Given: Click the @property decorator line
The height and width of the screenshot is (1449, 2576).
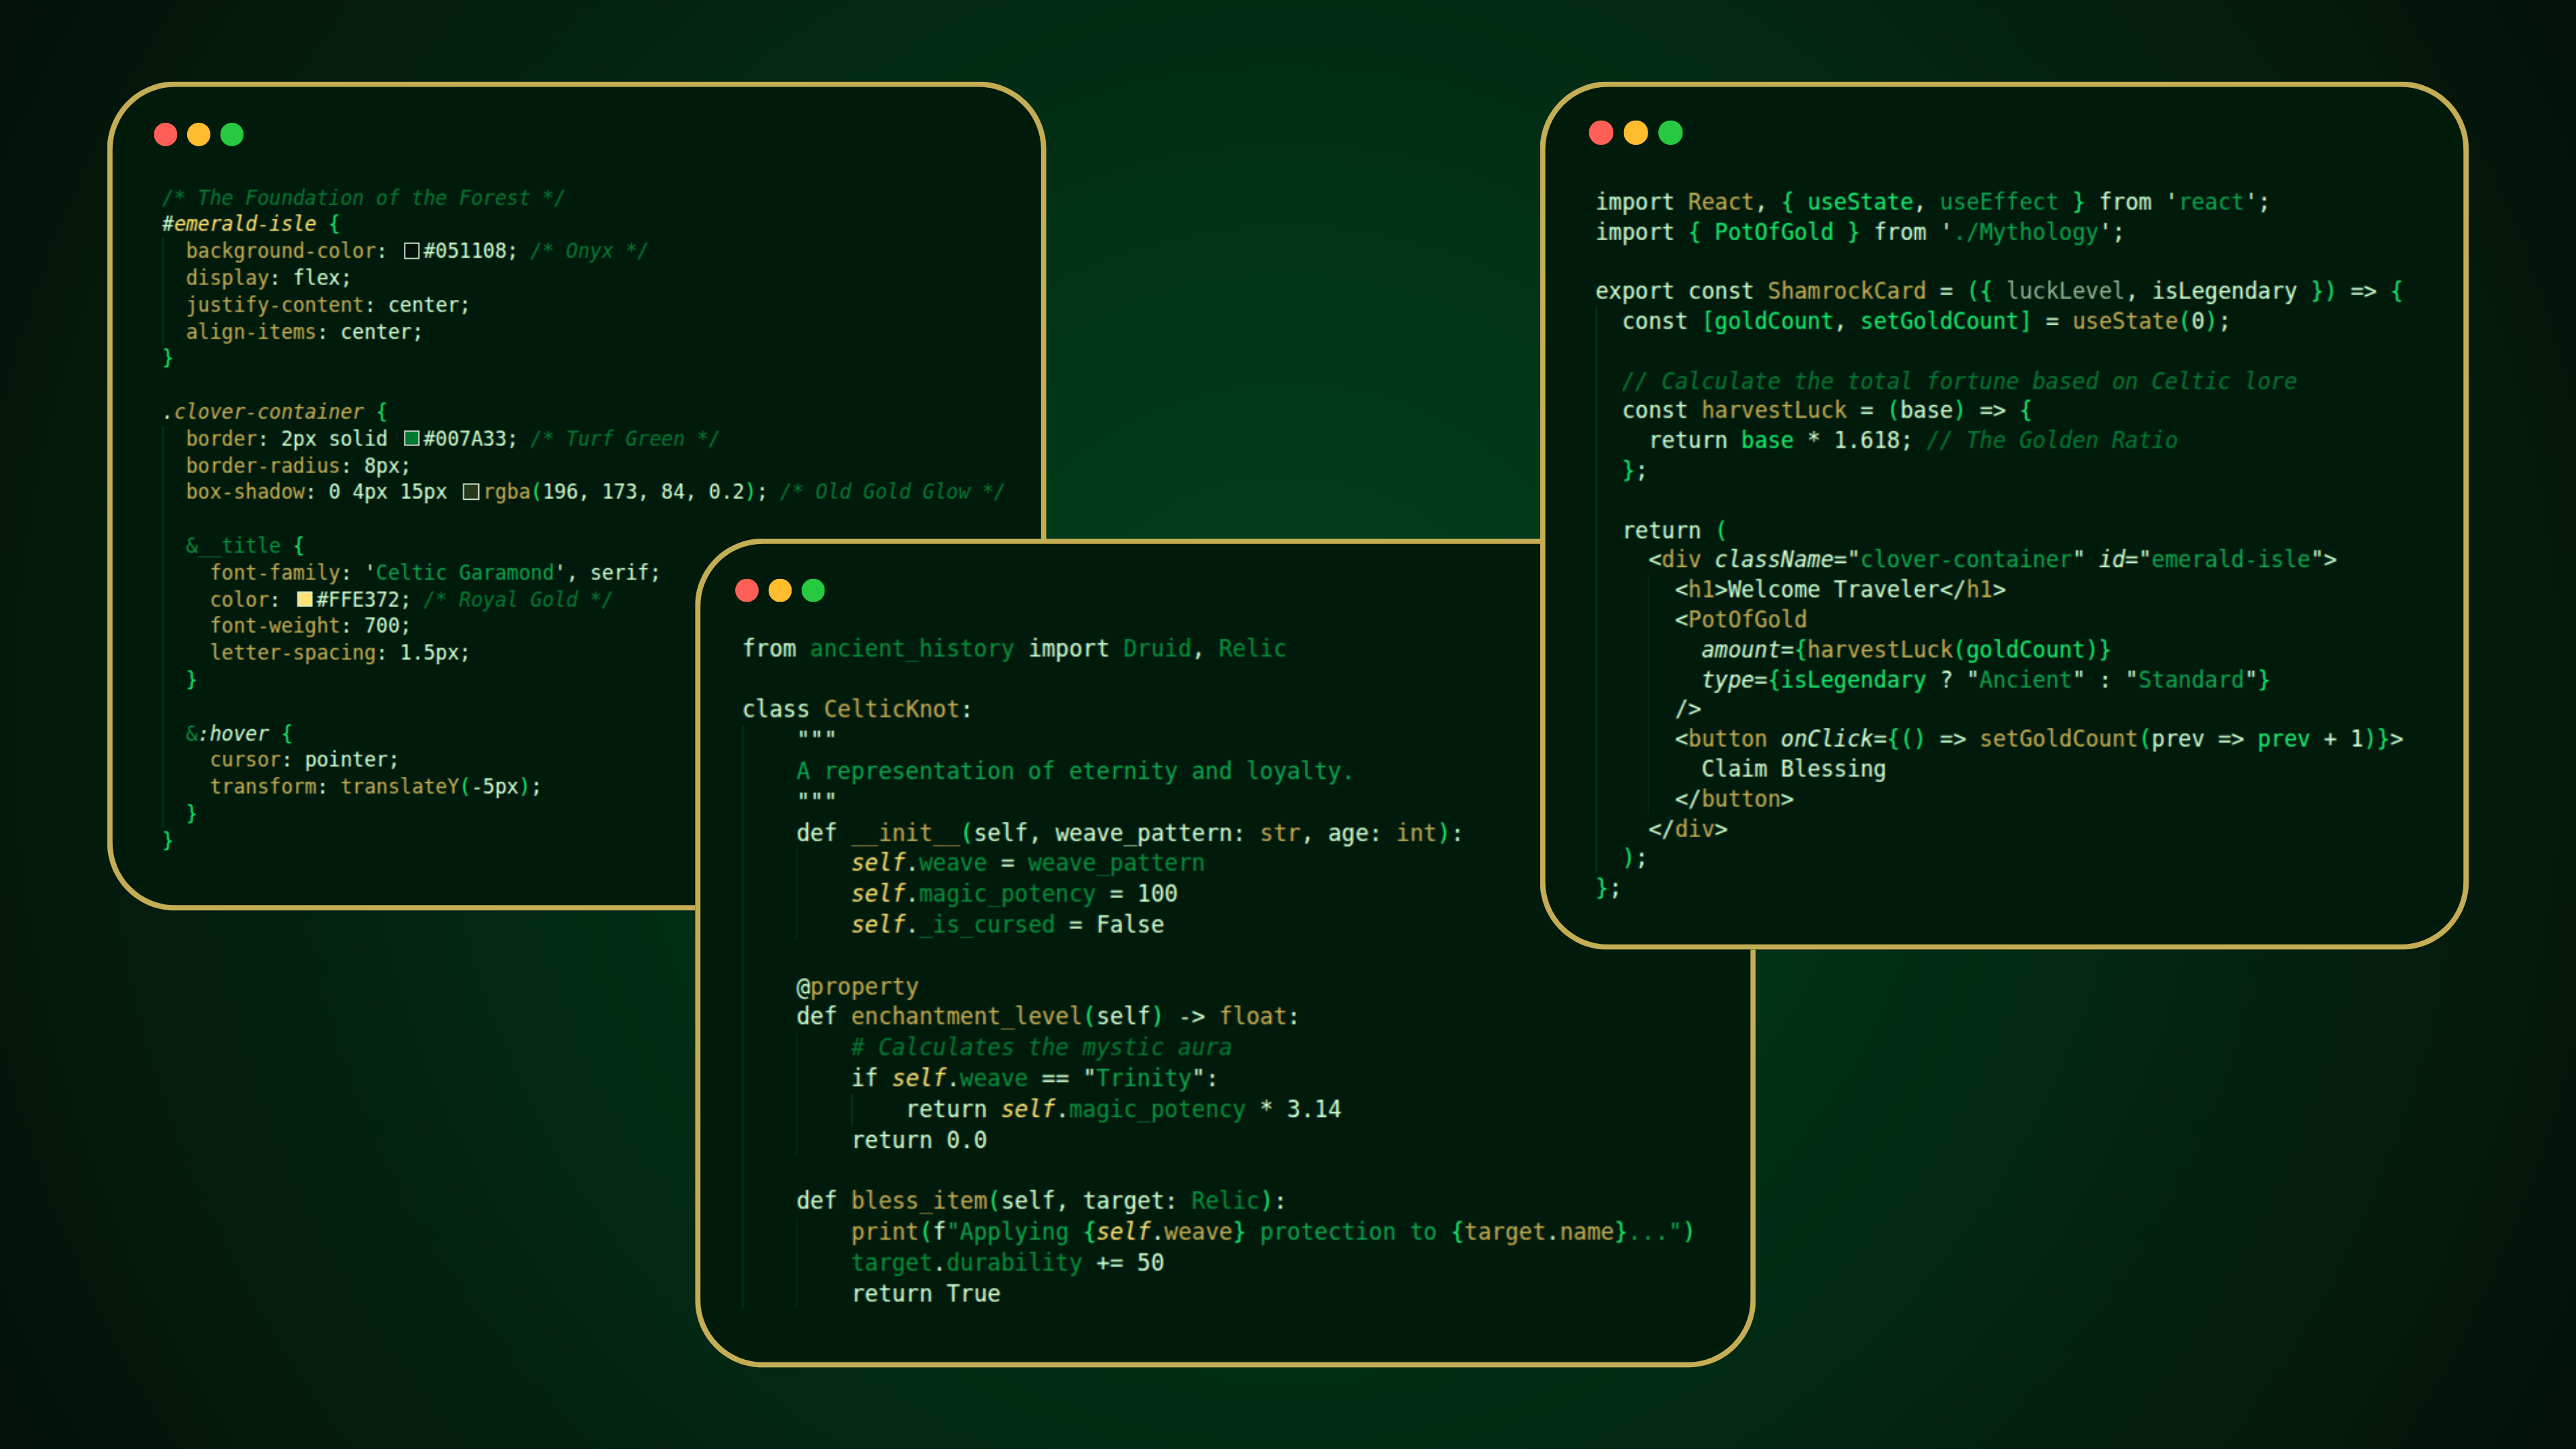Looking at the screenshot, I should pyautogui.click(x=857, y=986).
